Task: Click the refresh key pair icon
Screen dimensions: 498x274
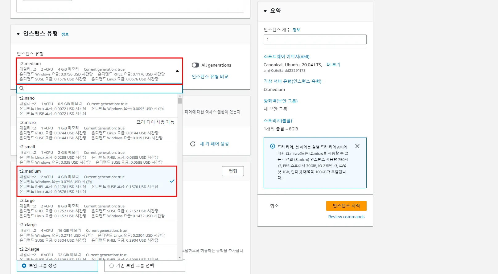Action: click(193, 144)
